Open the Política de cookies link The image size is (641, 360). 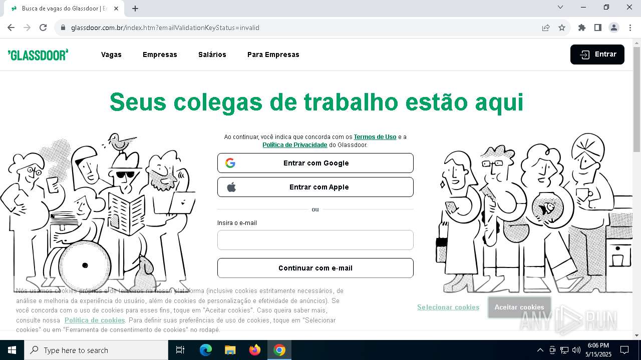click(95, 320)
